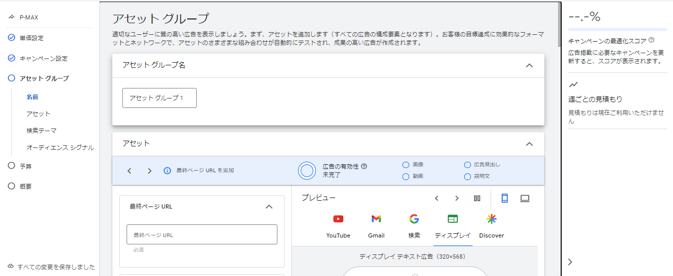673x276 pixels.
Task: Click the optimization score help icon
Action: pyautogui.click(x=652, y=40)
